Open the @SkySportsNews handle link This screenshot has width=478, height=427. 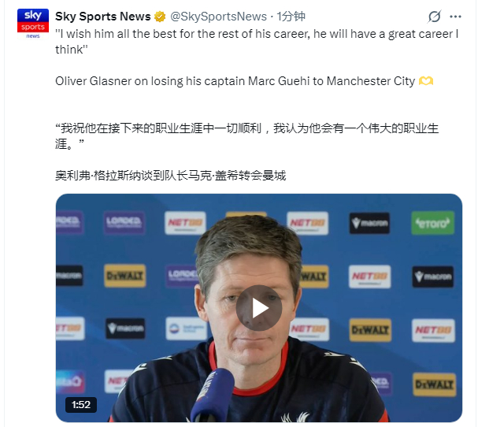pos(218,17)
